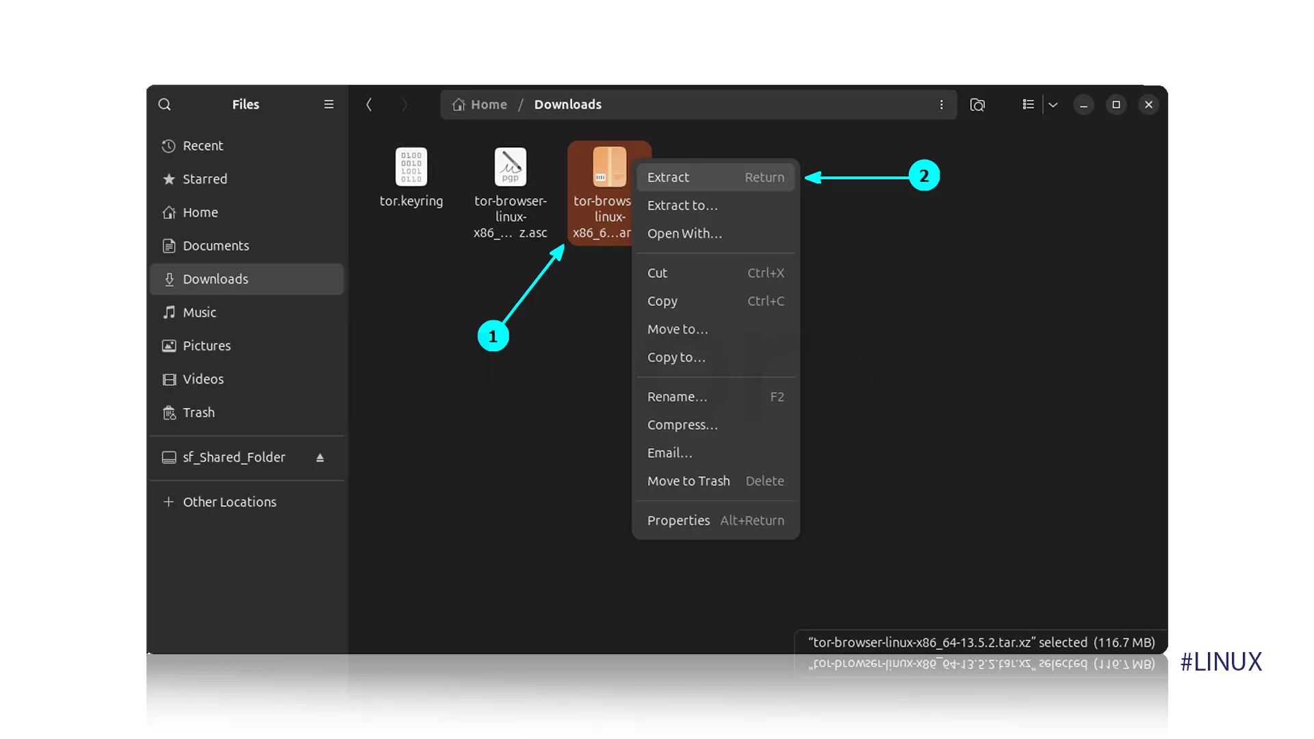The image size is (1314, 739).
Task: Click the tor.keyring file name label
Action: (411, 201)
